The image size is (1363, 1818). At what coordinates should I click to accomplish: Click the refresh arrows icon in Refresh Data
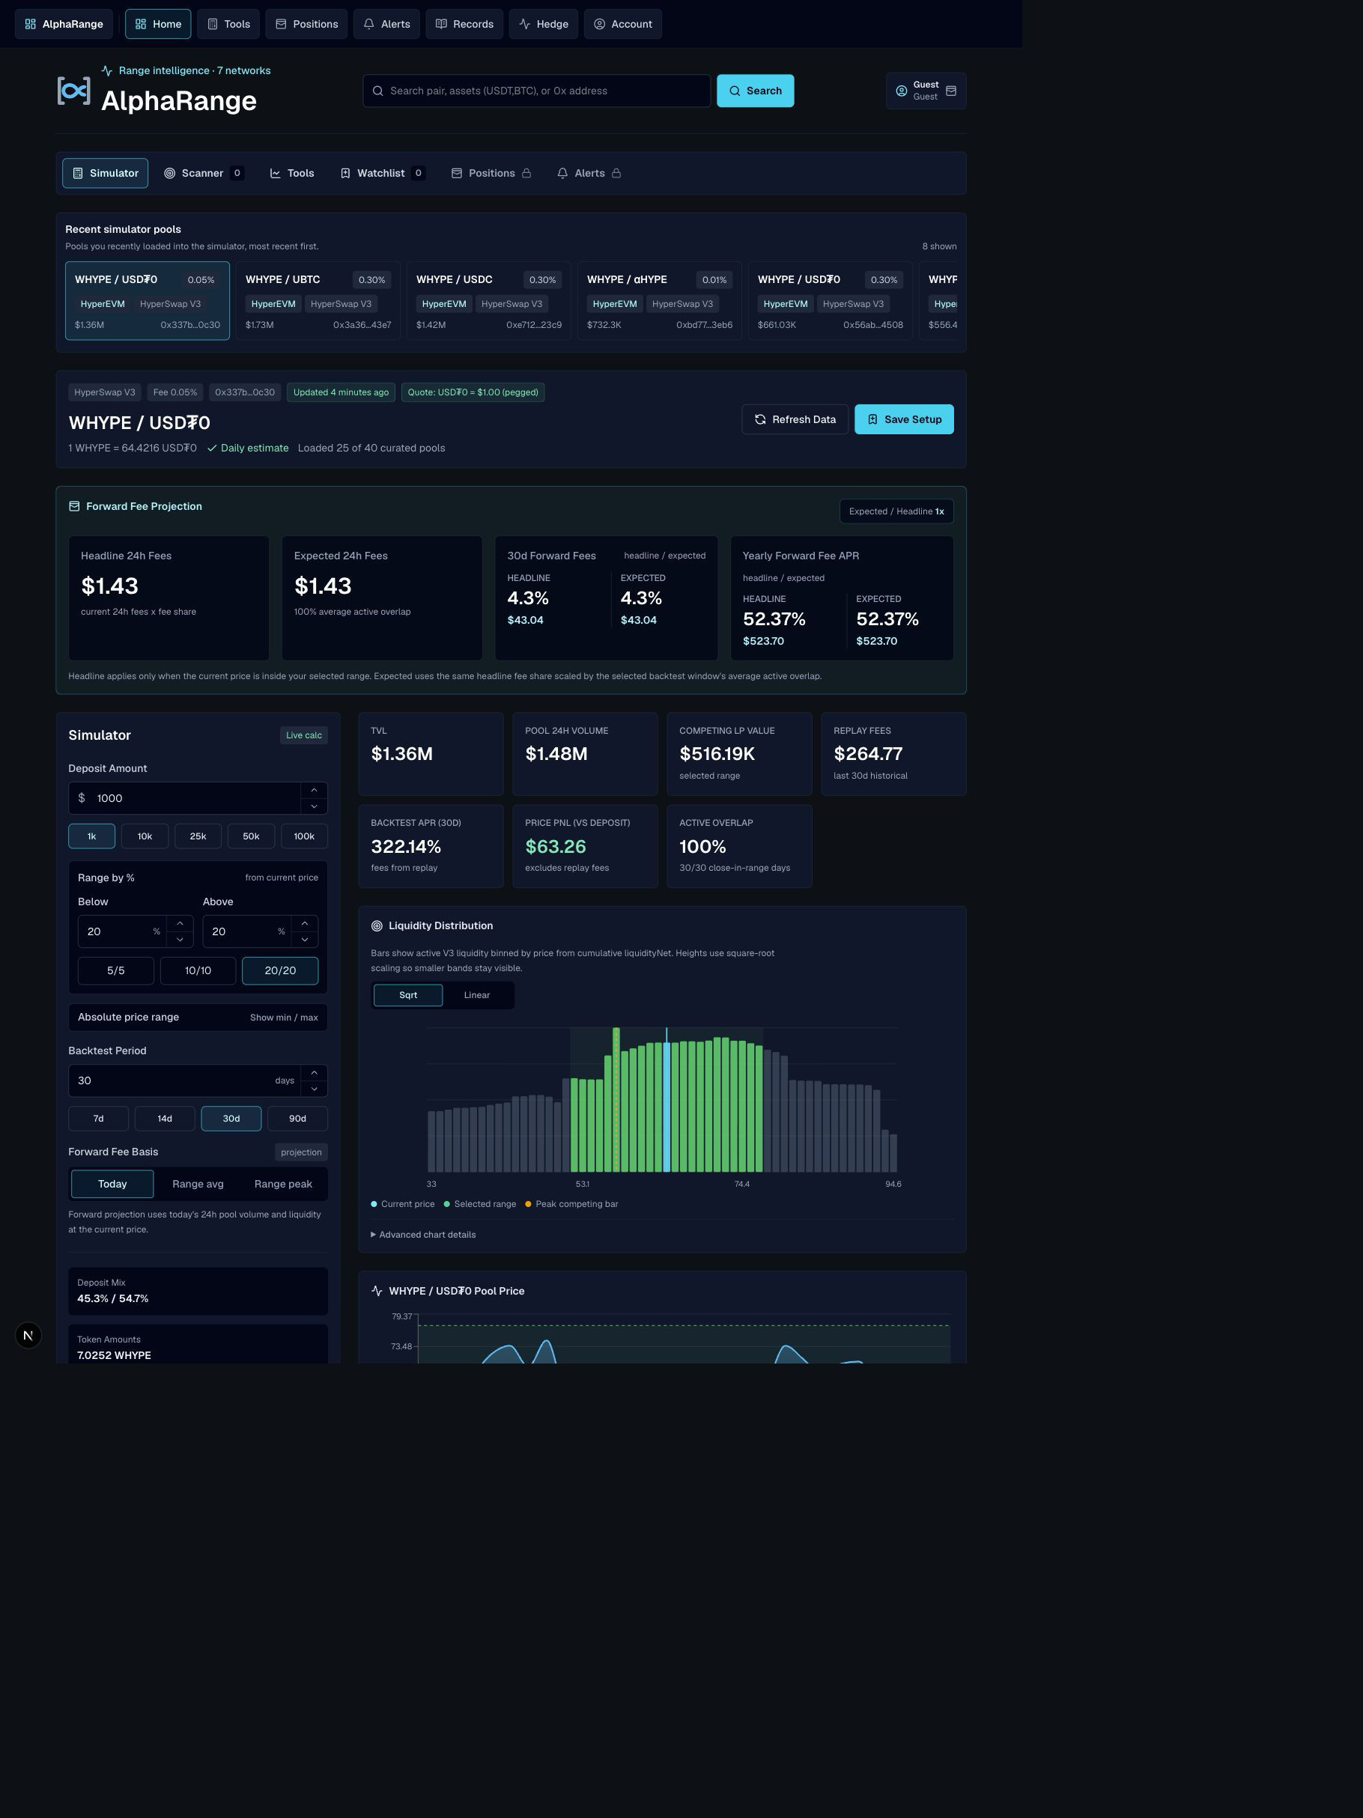click(760, 419)
